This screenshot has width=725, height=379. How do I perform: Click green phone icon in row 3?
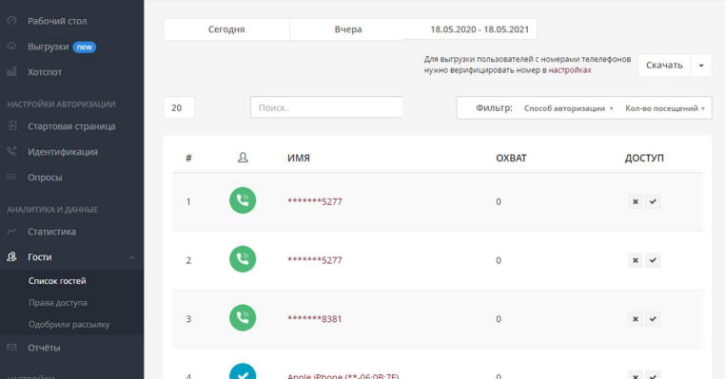243,317
